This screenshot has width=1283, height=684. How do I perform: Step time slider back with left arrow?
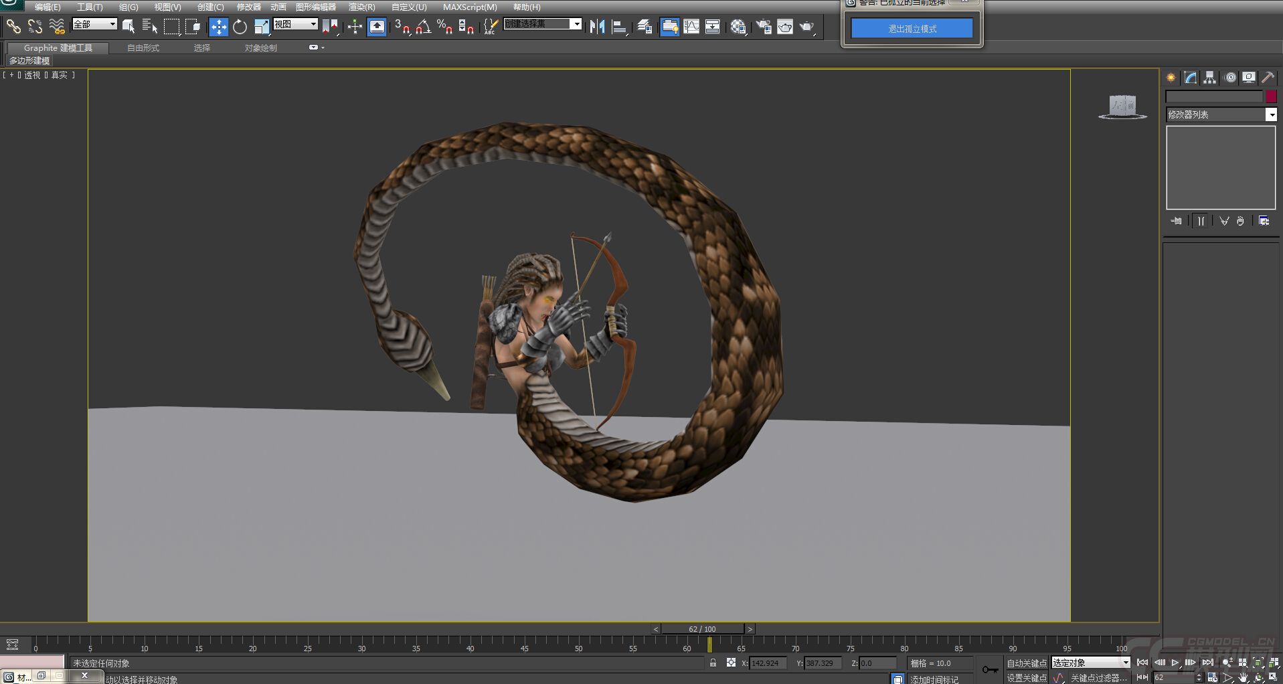click(656, 629)
